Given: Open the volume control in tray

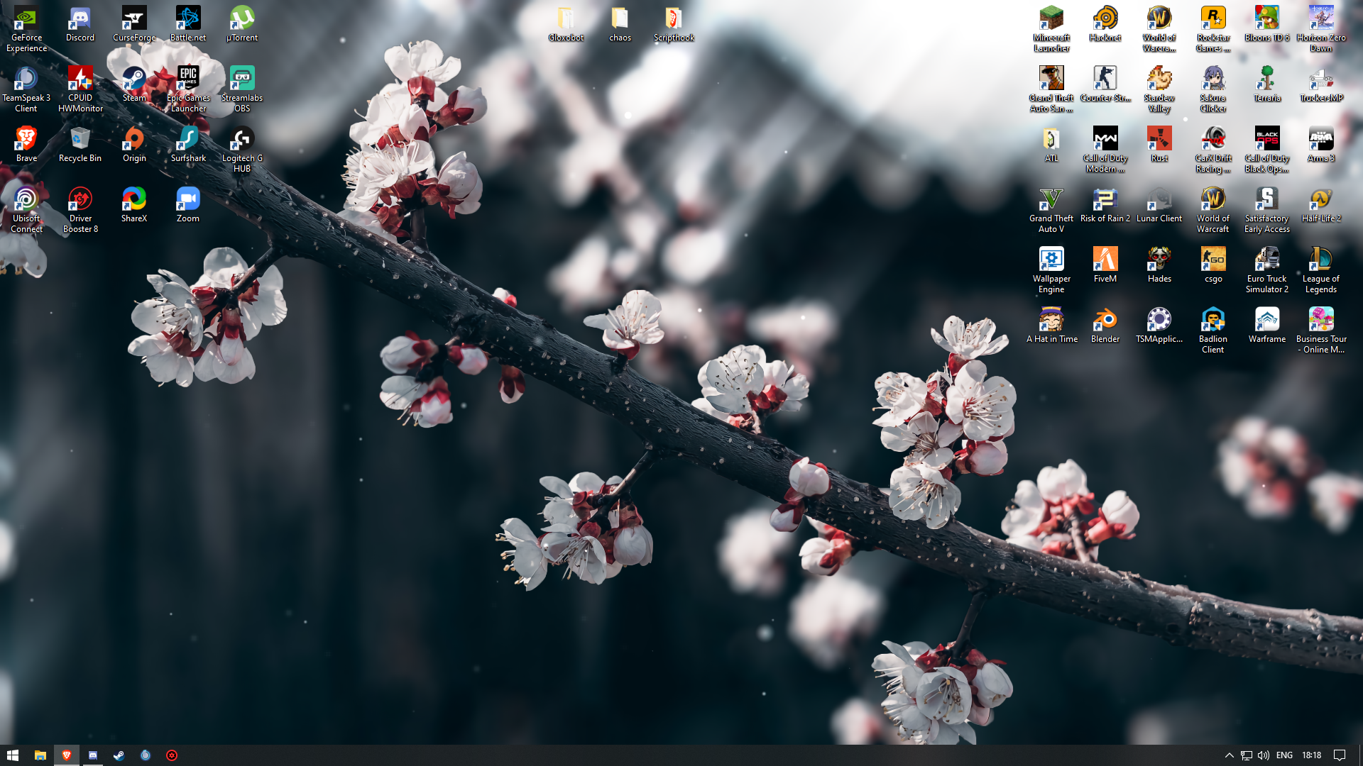Looking at the screenshot, I should [1264, 755].
